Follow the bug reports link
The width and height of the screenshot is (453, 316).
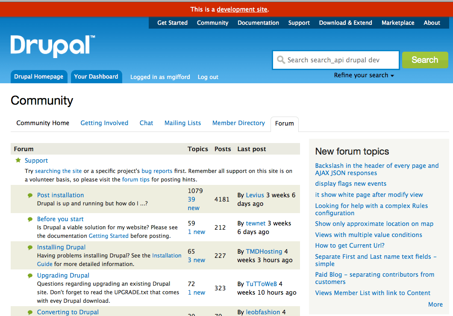point(157,171)
